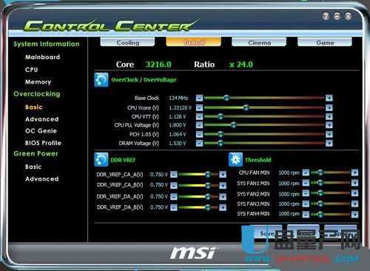Raise SYS FAN3 MIN rpm
Viewport: 370px width, 271px height.
pos(354,204)
